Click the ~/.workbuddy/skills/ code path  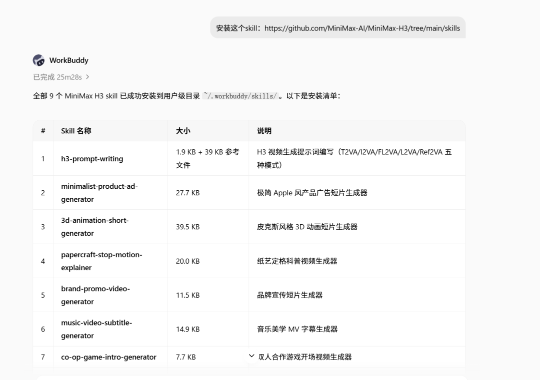(x=240, y=96)
